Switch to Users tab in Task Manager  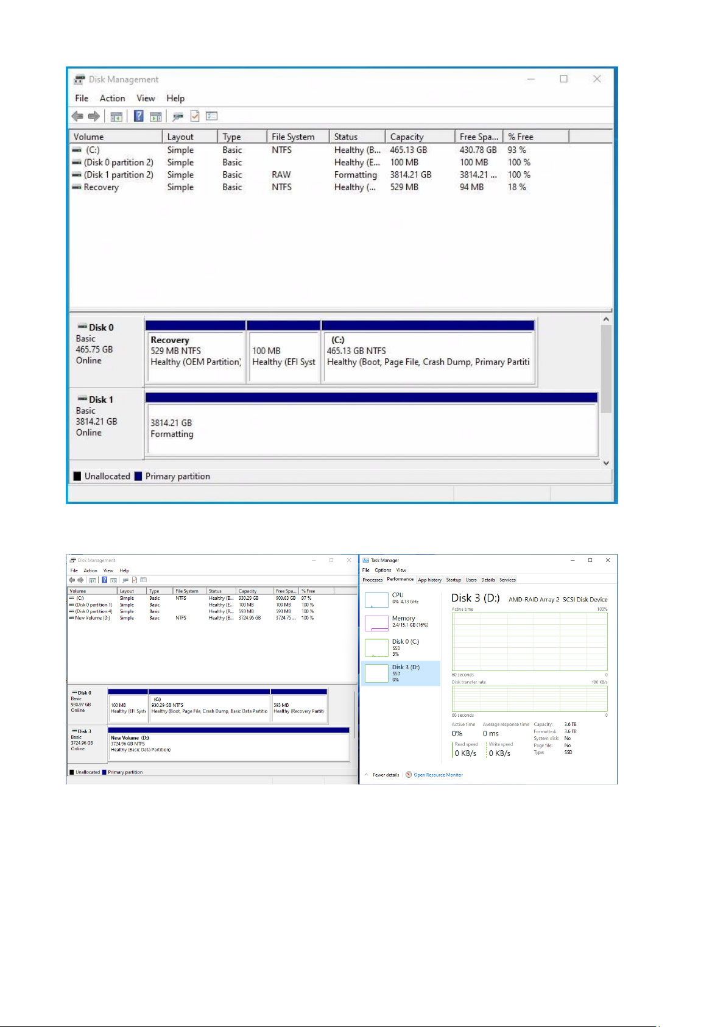(x=471, y=580)
